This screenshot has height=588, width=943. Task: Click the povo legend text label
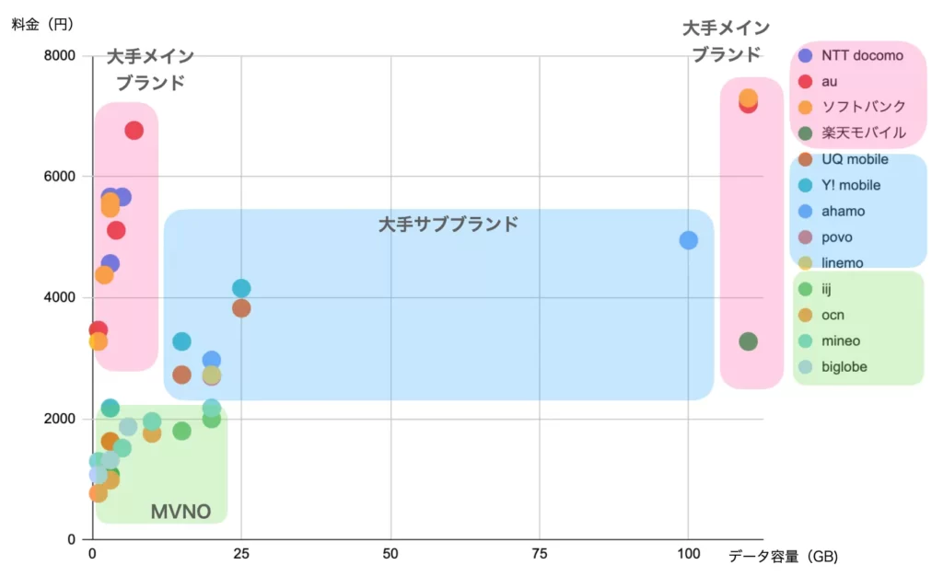[837, 236]
